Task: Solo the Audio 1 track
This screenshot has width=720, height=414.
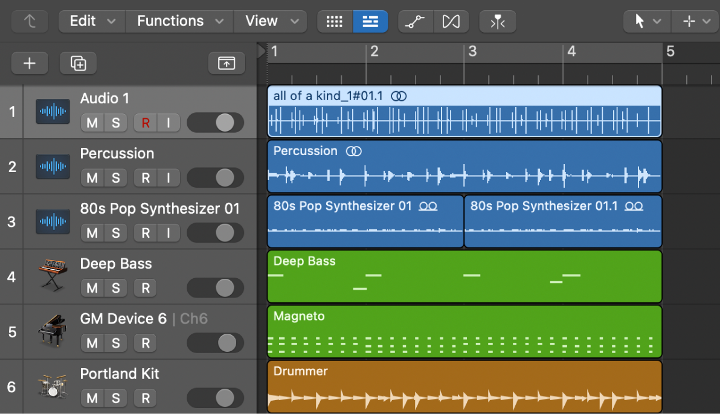Action: (x=116, y=123)
